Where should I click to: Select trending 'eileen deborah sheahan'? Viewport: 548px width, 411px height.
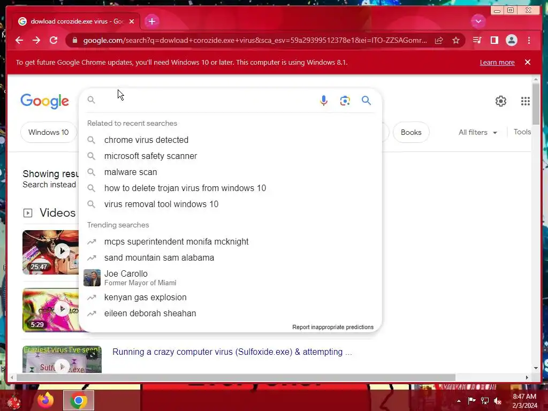(x=231, y=314)
